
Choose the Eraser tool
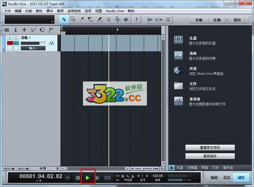pyautogui.click(x=90, y=19)
